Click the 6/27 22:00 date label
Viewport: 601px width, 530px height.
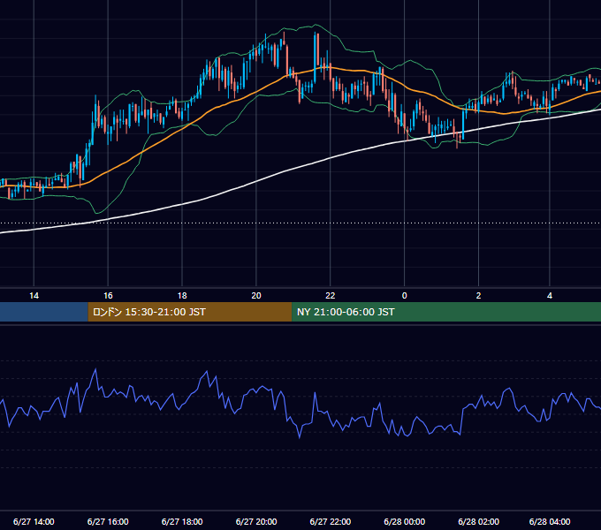tap(330, 521)
